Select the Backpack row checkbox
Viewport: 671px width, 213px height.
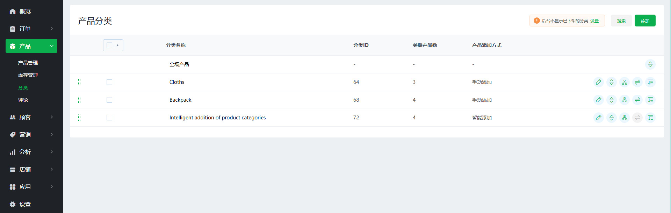coord(109,100)
